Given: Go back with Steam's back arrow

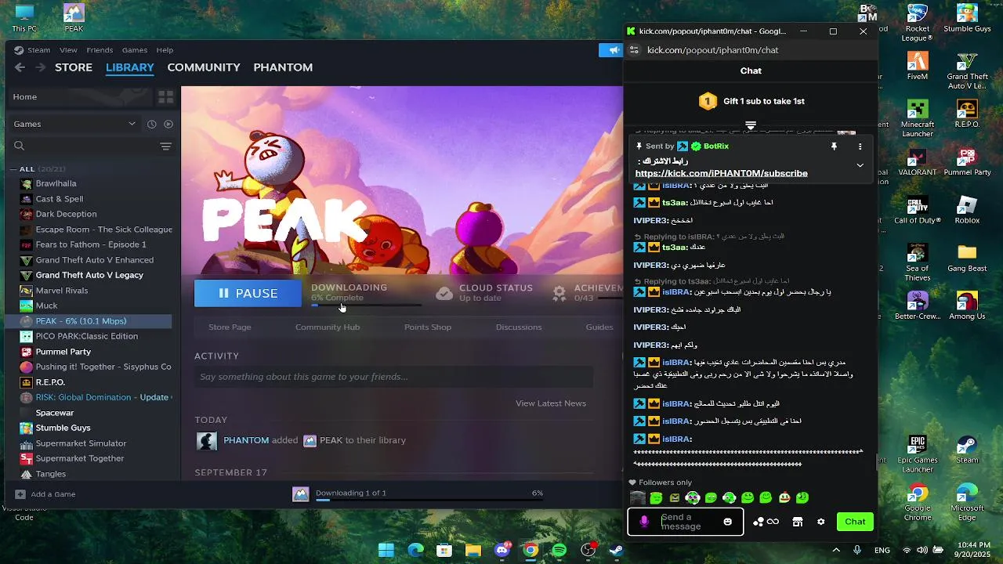Looking at the screenshot, I should coord(20,67).
